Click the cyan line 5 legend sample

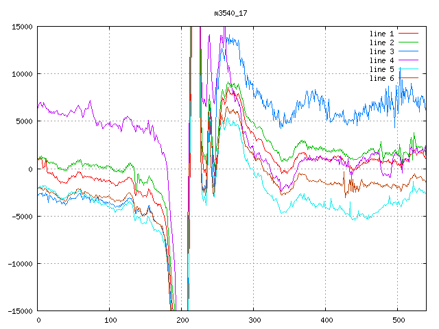coord(409,69)
